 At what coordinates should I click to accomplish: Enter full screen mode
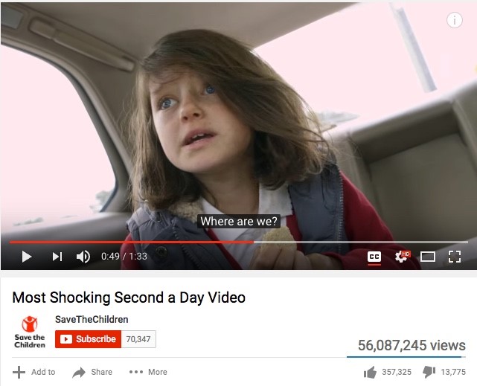point(455,257)
